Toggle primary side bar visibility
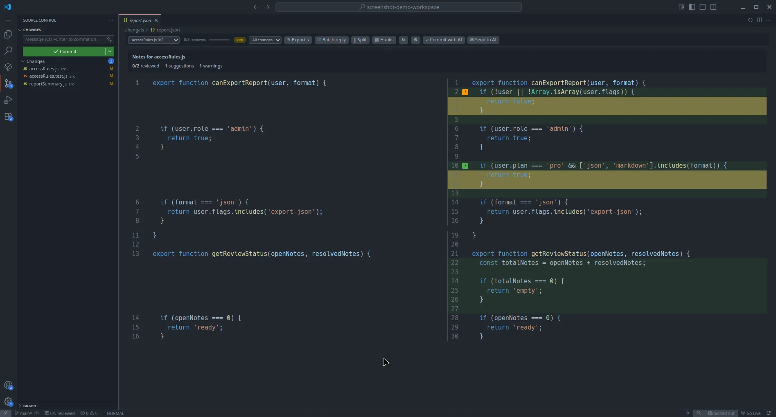776x417 pixels. tap(692, 7)
